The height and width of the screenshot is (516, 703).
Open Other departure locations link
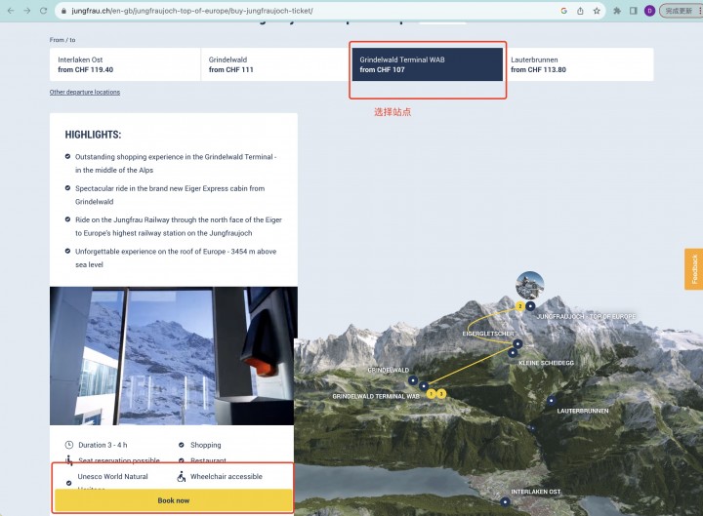click(85, 92)
